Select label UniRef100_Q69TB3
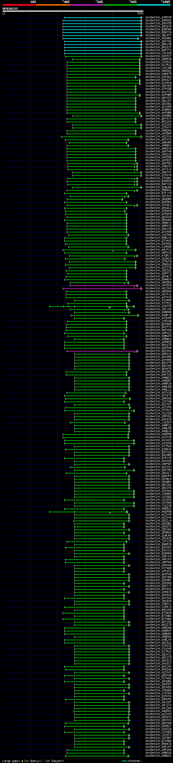The height and width of the screenshot is (763, 173). pos(158,163)
